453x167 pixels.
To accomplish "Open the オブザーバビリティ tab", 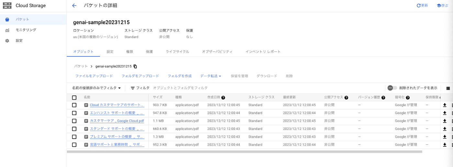I will click(217, 52).
